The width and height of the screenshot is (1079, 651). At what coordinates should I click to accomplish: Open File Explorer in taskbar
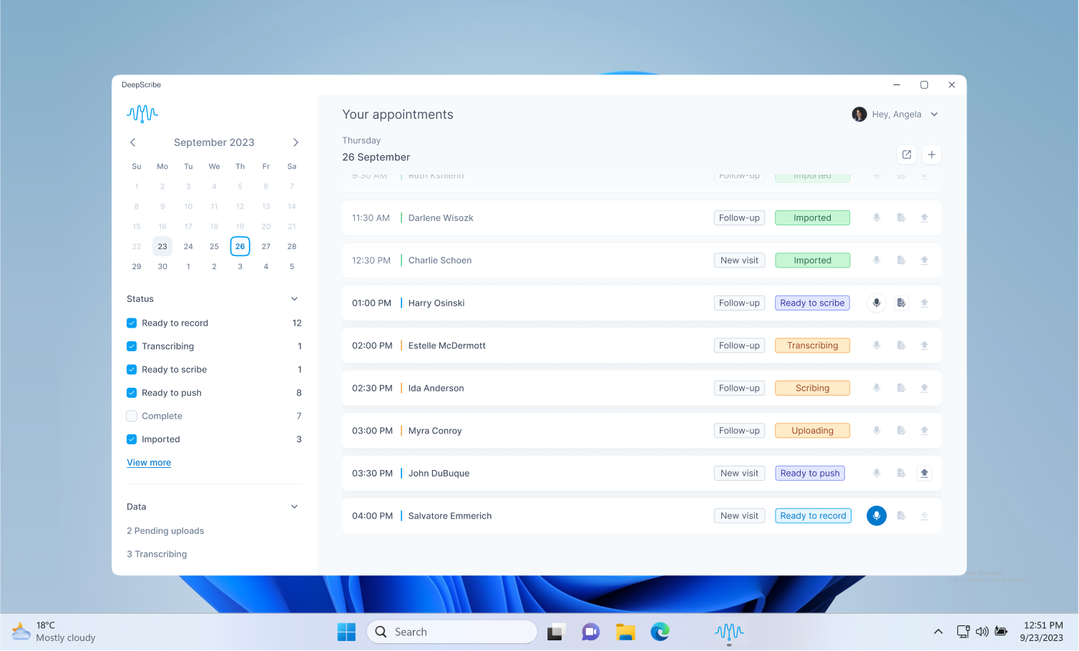tap(625, 632)
